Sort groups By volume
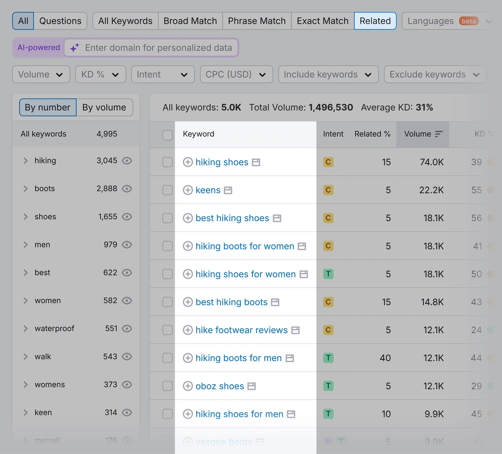 (x=104, y=107)
